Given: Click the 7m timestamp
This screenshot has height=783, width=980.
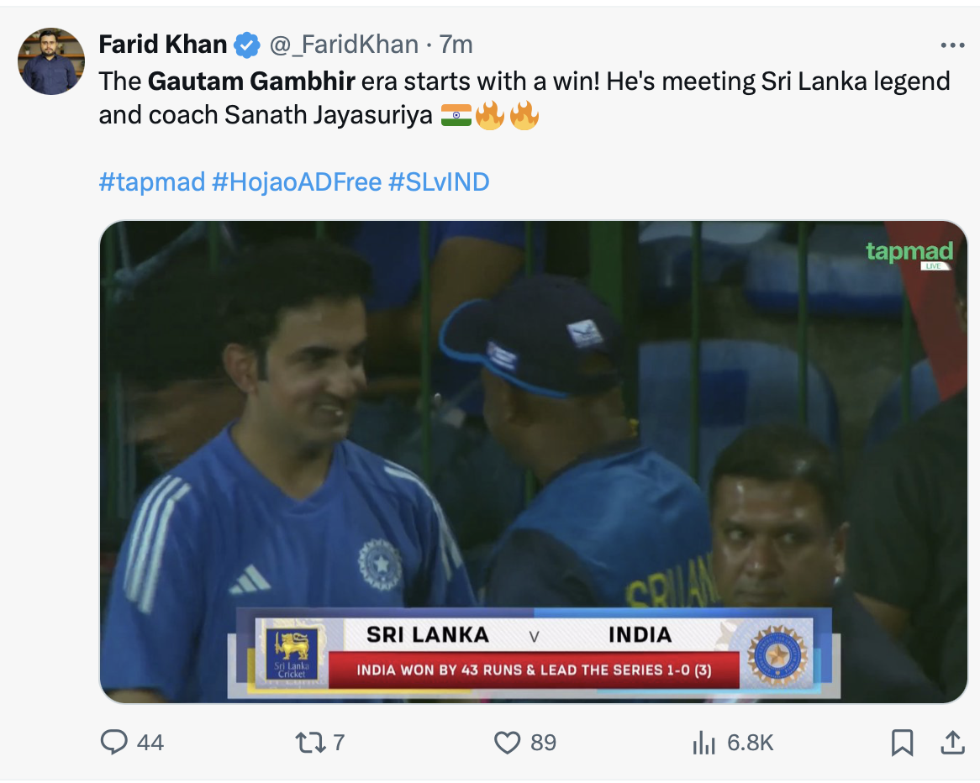Looking at the screenshot, I should coord(456,45).
